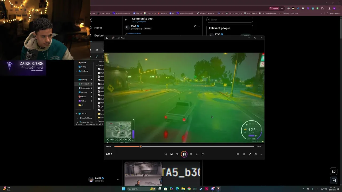Open Home in the X sidebar
This screenshot has width=342, height=192.
98,28
